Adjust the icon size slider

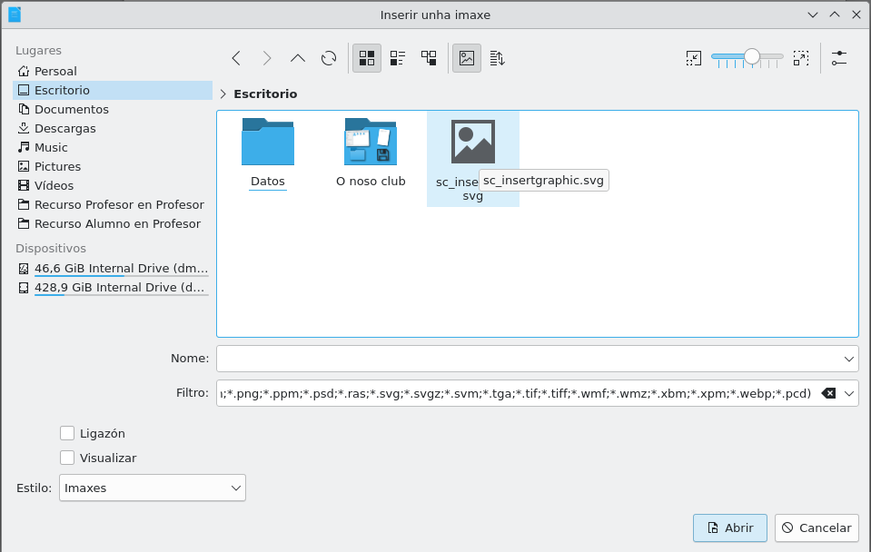[x=747, y=58]
